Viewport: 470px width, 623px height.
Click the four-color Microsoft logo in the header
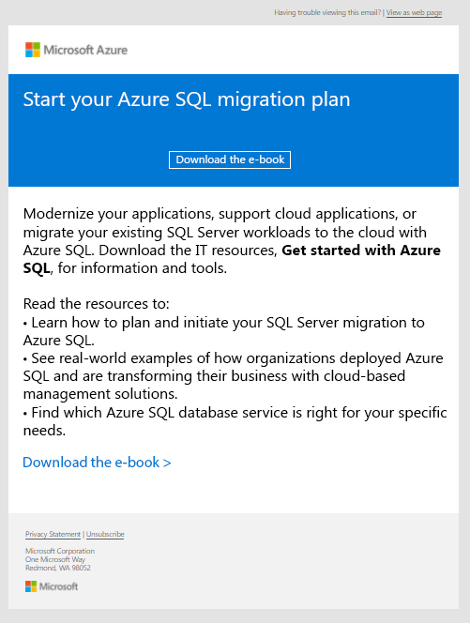click(x=33, y=50)
